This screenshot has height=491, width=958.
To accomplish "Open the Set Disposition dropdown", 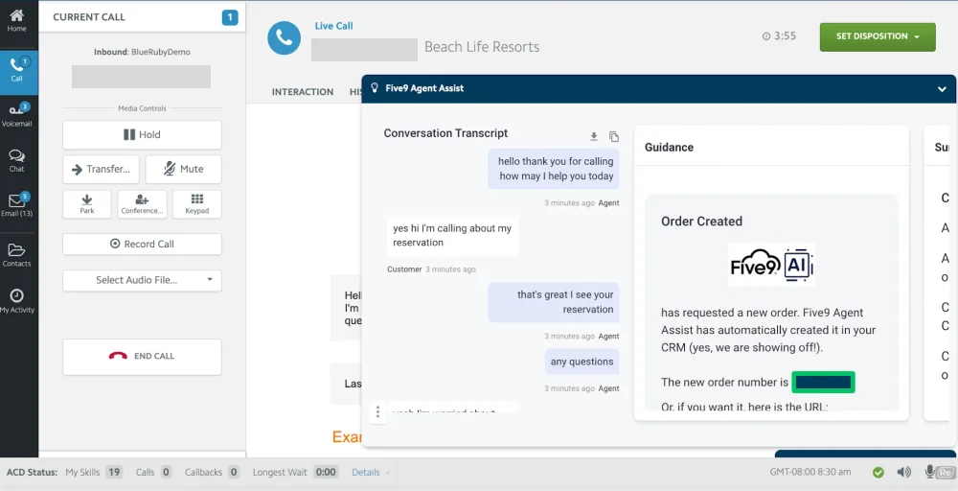I will coord(878,36).
